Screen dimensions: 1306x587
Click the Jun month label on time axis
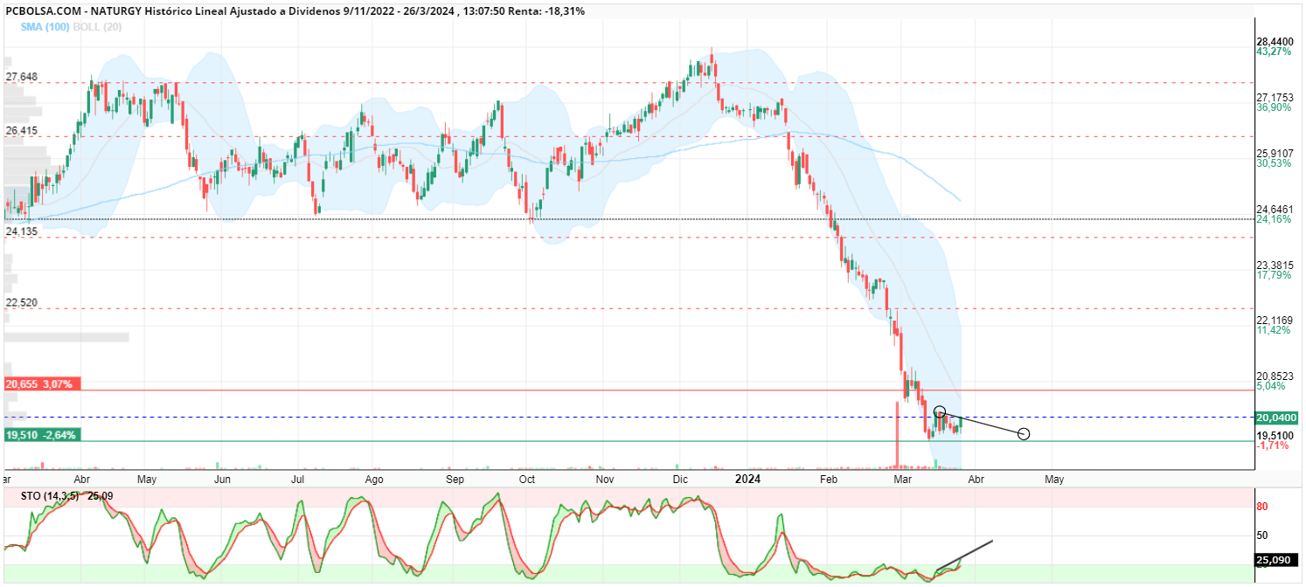click(x=222, y=480)
